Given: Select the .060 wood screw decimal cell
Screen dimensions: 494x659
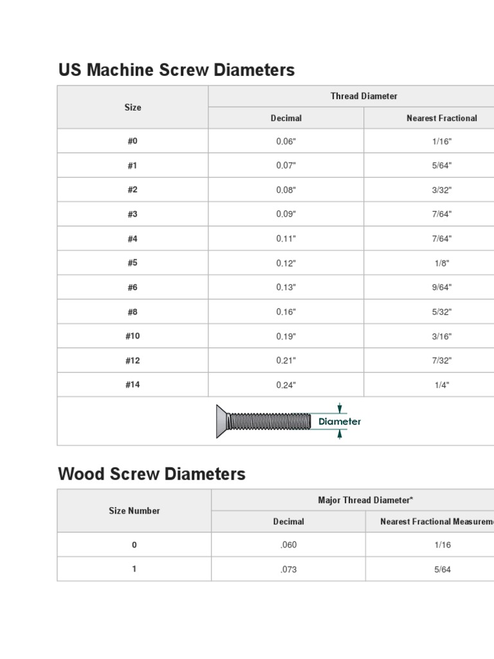Looking at the screenshot, I should [288, 545].
